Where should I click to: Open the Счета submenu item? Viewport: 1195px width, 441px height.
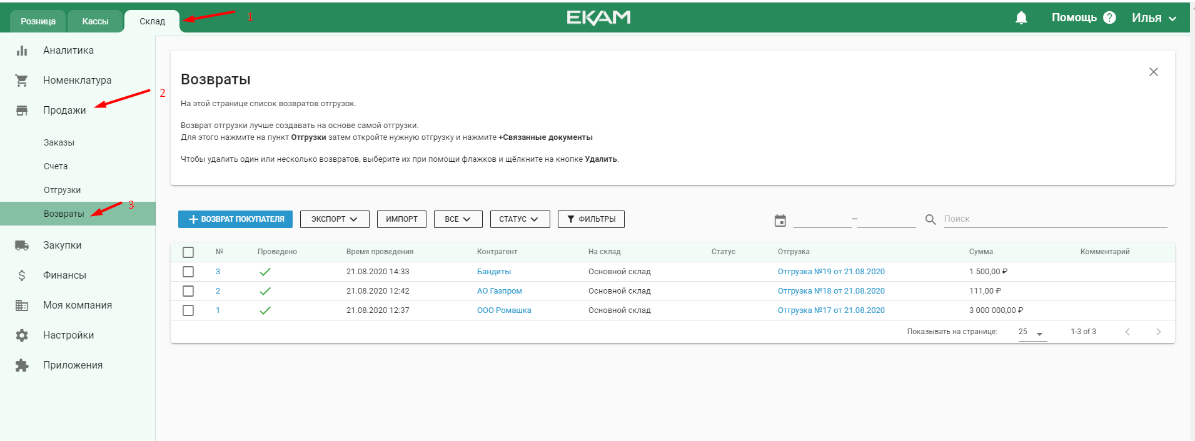pos(56,166)
